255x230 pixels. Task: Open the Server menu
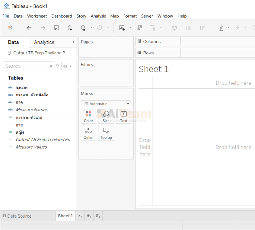tap(147, 16)
